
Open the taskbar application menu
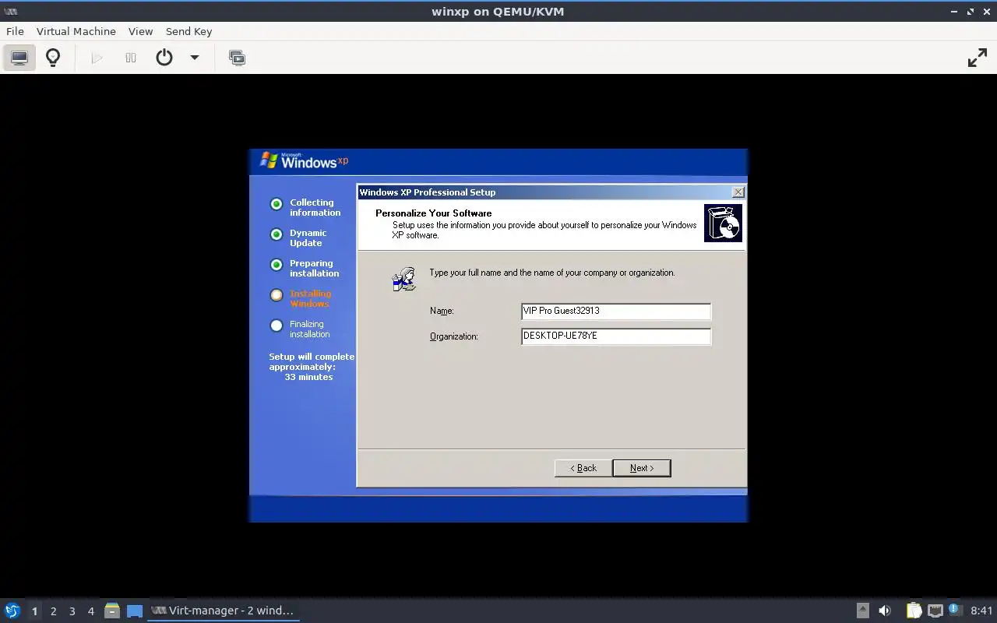point(12,611)
